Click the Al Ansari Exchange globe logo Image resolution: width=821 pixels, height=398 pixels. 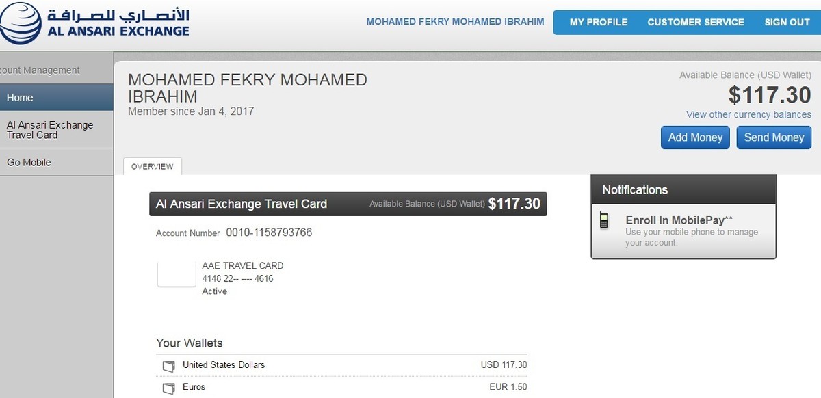pos(19,23)
